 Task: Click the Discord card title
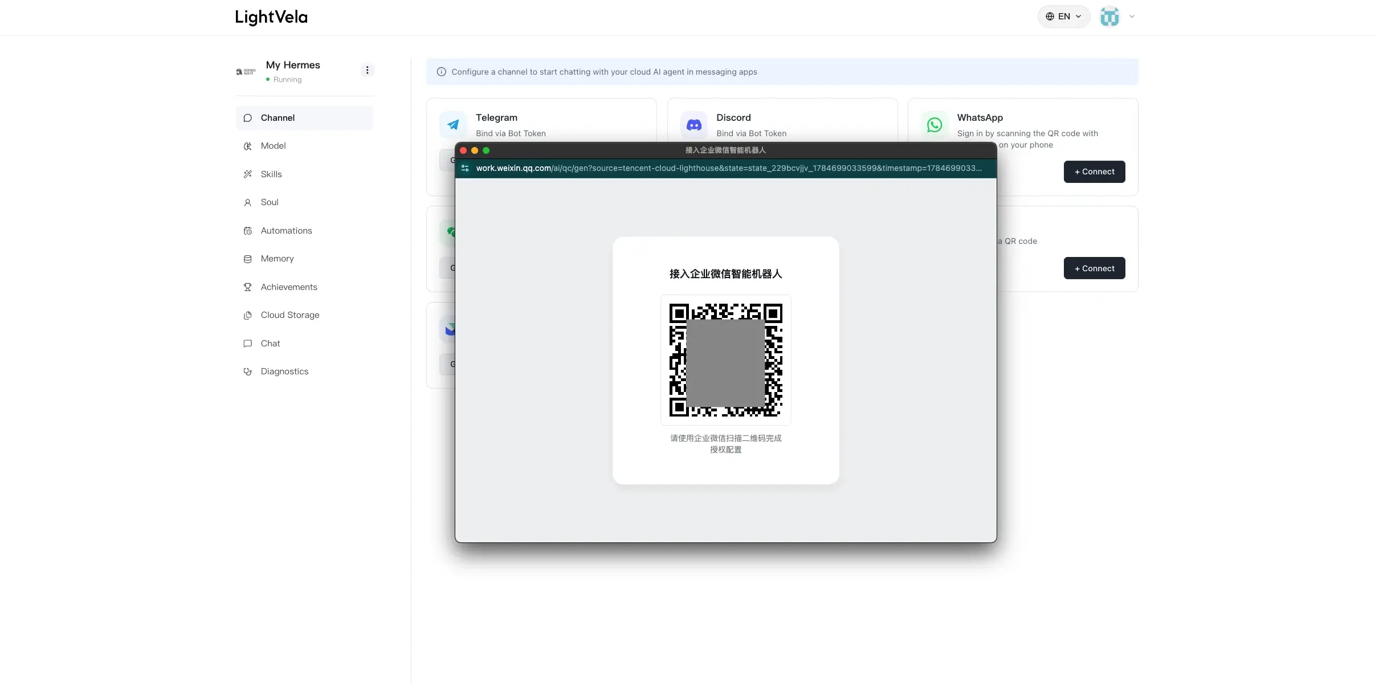point(733,117)
